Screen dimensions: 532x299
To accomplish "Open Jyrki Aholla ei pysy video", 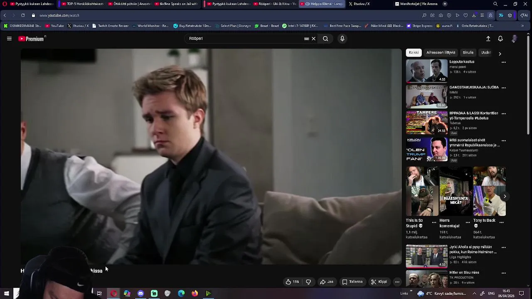I will coord(426,256).
